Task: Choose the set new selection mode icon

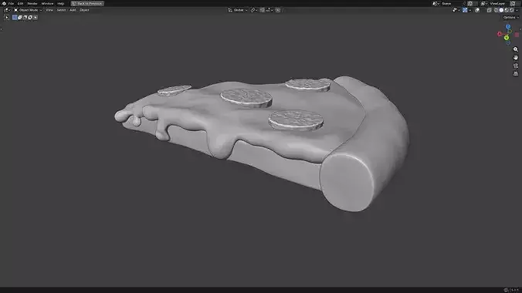Action: click(x=15, y=17)
